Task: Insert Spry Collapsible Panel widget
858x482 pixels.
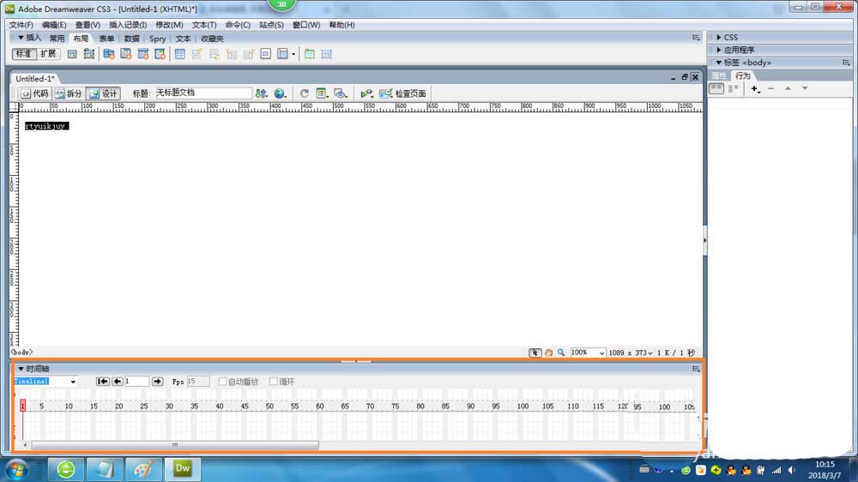Action: pyautogui.click(x=160, y=54)
